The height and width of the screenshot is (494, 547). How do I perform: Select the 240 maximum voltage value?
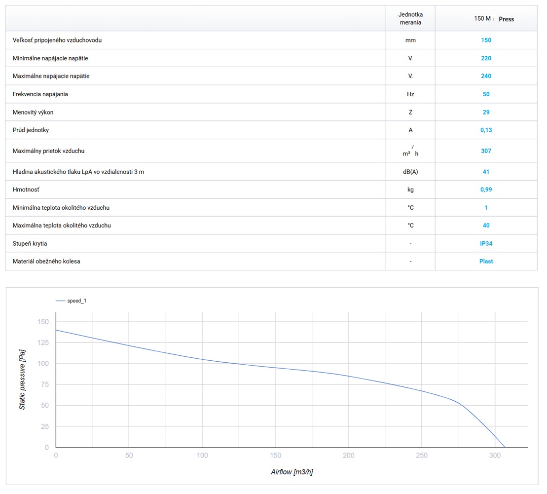(486, 76)
